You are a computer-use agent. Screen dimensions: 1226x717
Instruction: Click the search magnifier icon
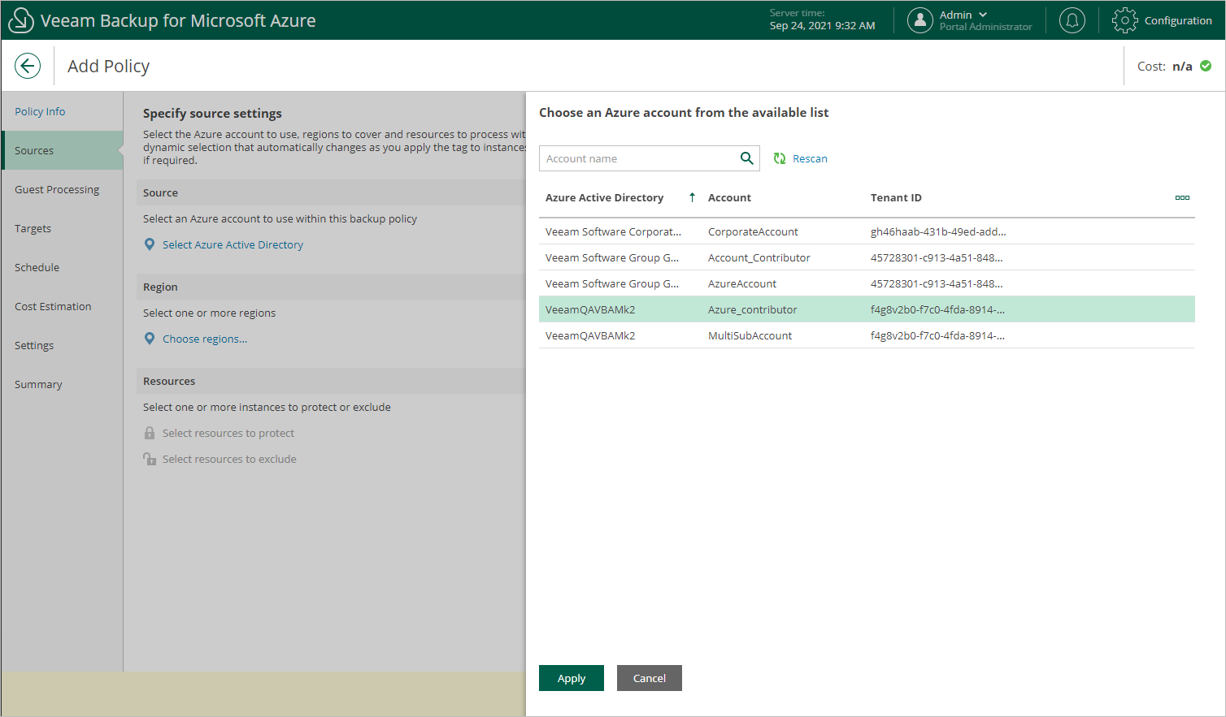pyautogui.click(x=746, y=158)
